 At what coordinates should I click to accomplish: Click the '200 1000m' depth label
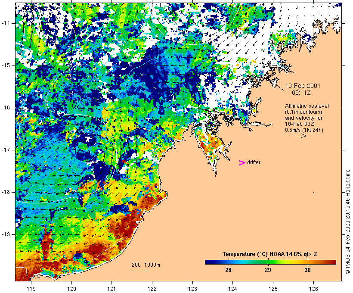coord(146,265)
